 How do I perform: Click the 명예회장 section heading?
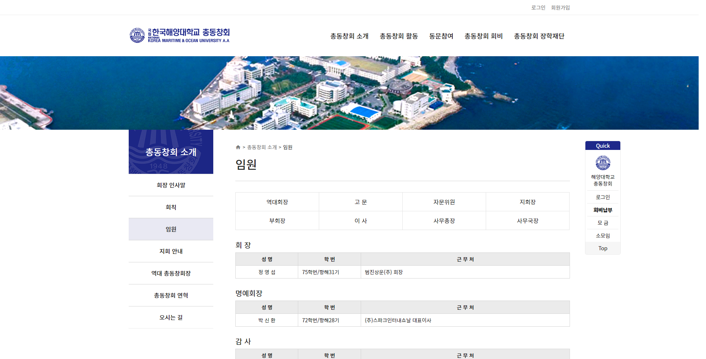(x=249, y=293)
